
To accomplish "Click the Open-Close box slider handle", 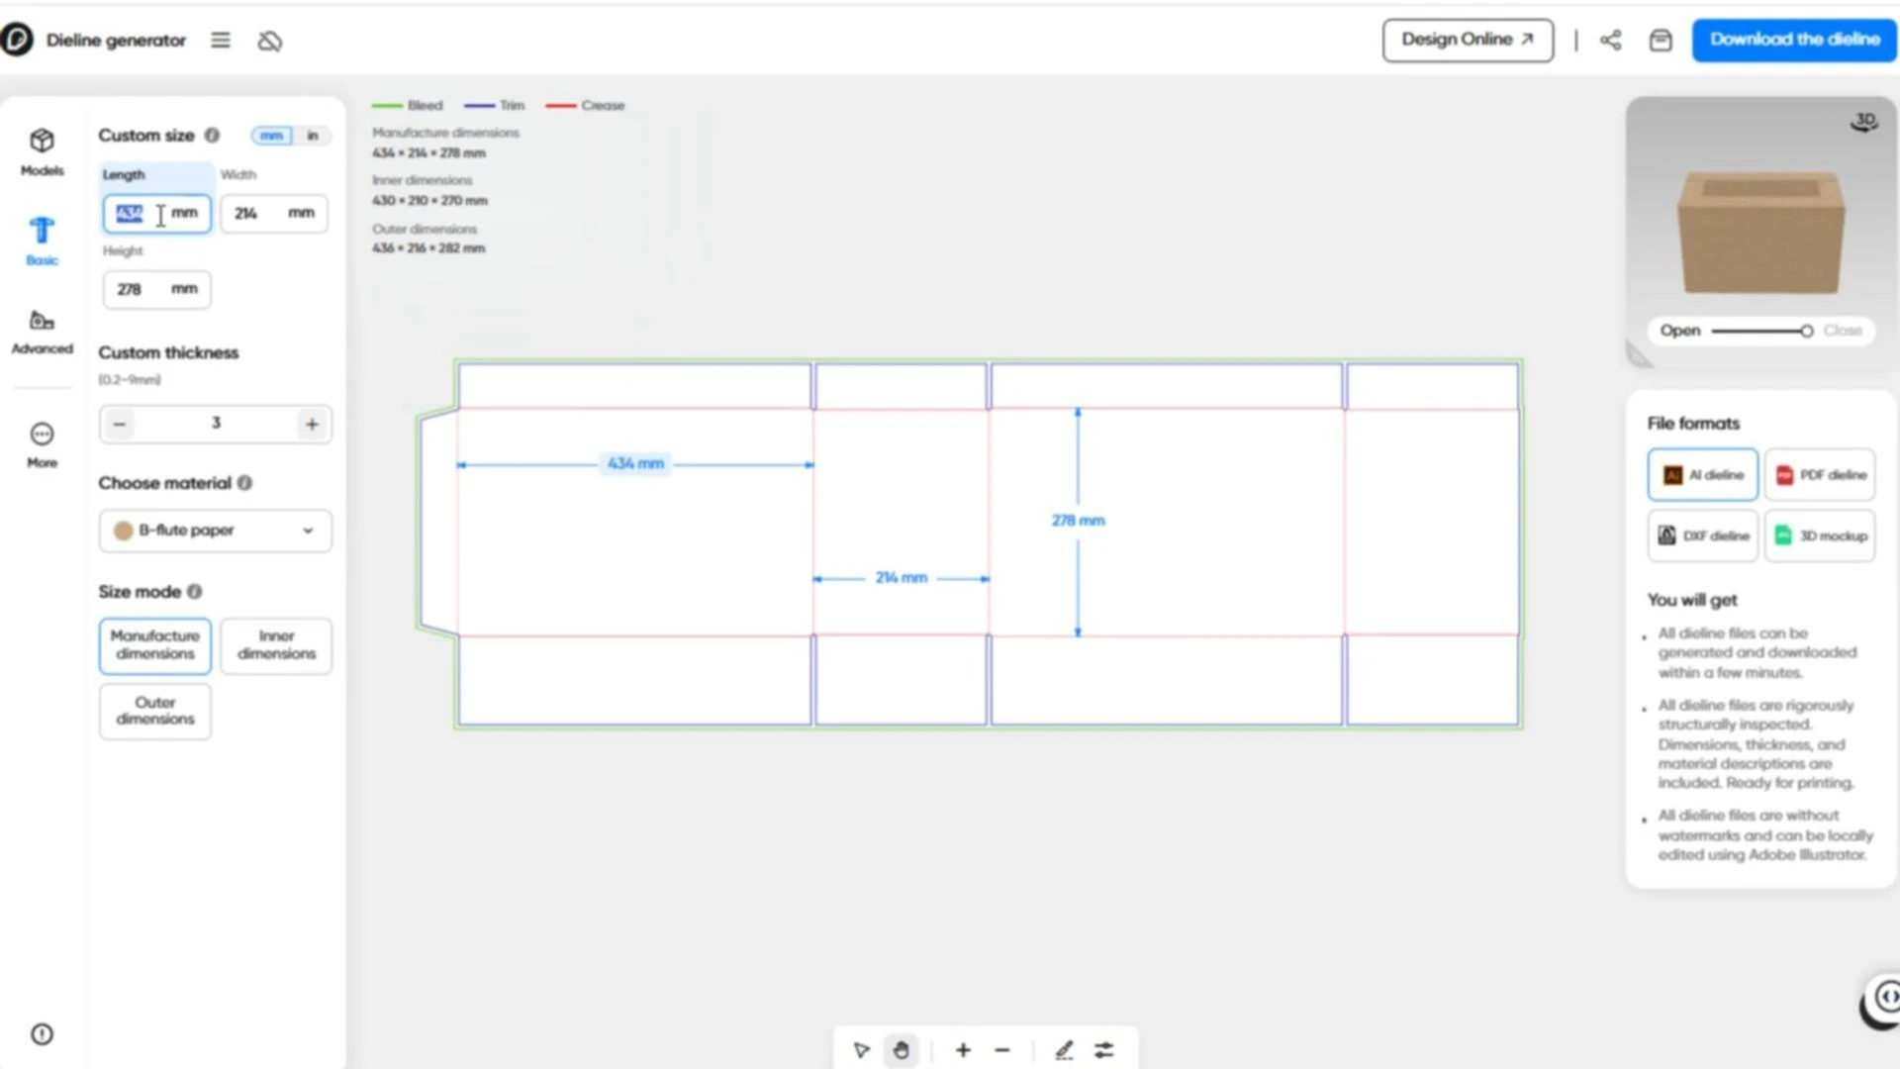I will tap(1806, 331).
